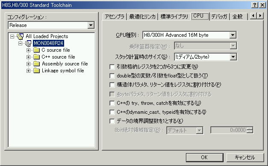Click the Assembly source file folder icon
Viewport: 268px width, 166px height.
[x=36, y=64]
